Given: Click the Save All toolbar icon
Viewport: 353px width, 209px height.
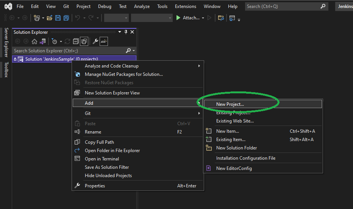Looking at the screenshot, I should [66, 18].
